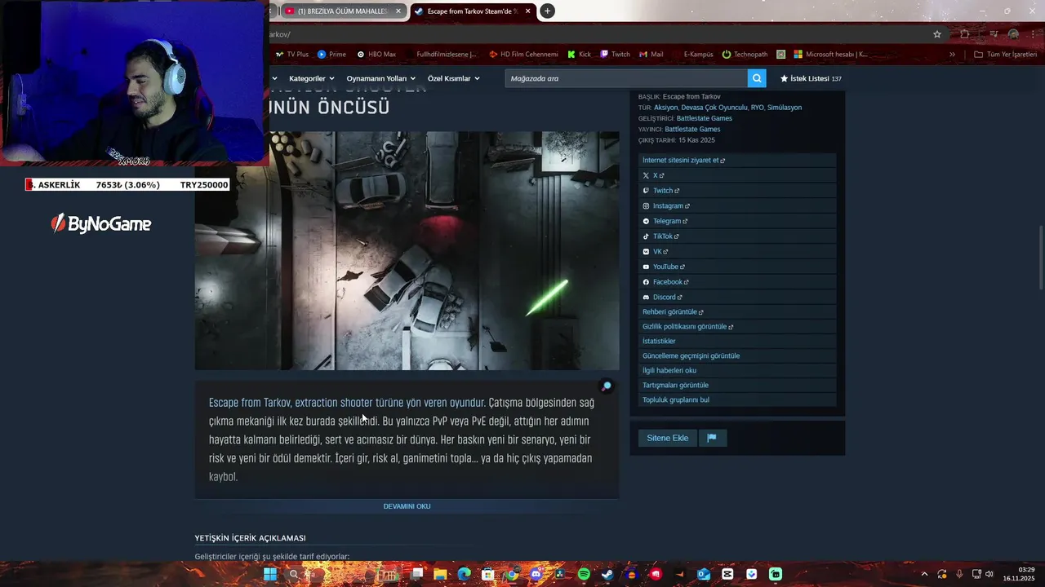Select the Escape from Tarkov Steam tab
Viewport: 1045px width, 587px height.
pyautogui.click(x=473, y=11)
